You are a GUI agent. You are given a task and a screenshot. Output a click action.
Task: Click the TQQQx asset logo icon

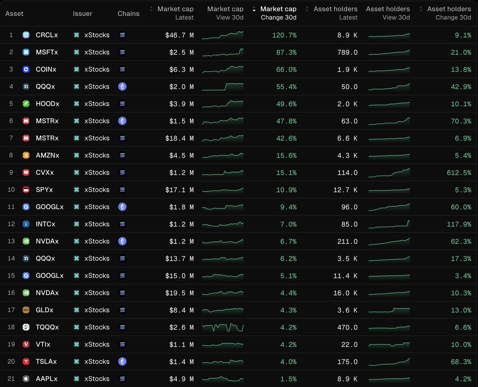[x=26, y=327]
